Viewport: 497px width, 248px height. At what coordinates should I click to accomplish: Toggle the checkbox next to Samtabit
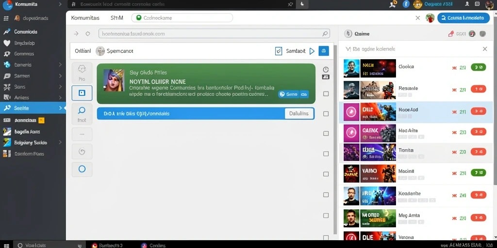tap(279, 51)
